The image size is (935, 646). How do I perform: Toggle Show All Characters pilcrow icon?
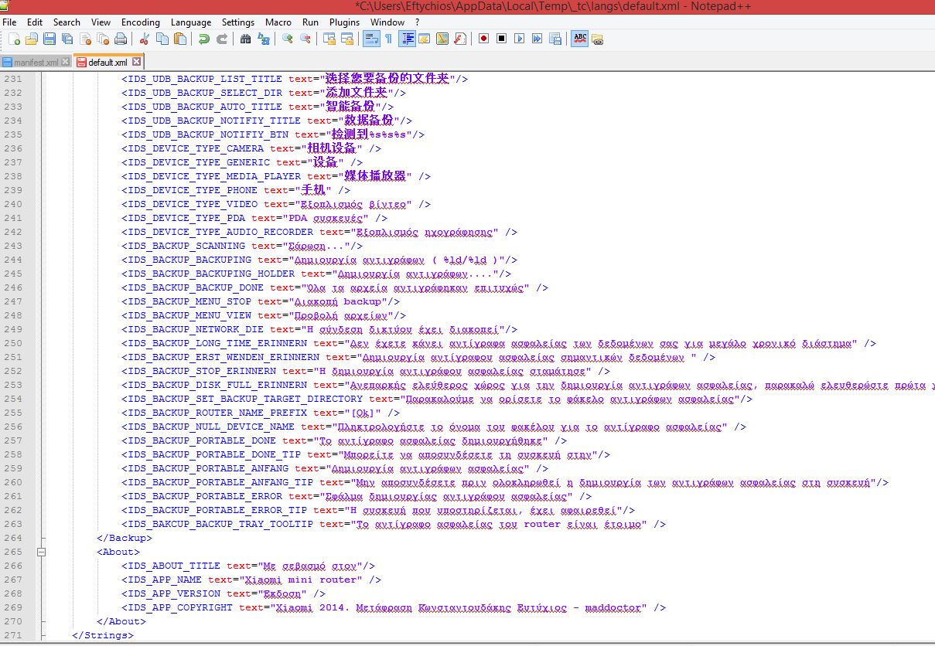click(388, 39)
